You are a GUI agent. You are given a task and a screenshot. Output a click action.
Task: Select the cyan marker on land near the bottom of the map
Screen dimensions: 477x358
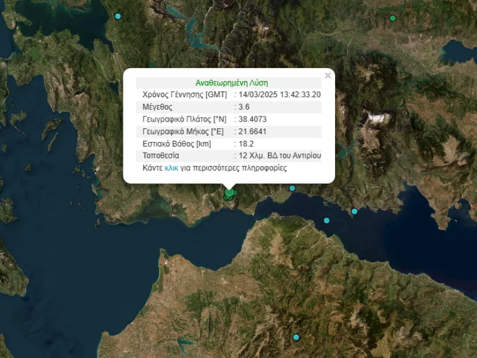click(x=296, y=337)
